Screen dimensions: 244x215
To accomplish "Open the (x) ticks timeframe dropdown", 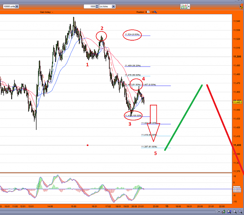I will [x=114, y=7].
